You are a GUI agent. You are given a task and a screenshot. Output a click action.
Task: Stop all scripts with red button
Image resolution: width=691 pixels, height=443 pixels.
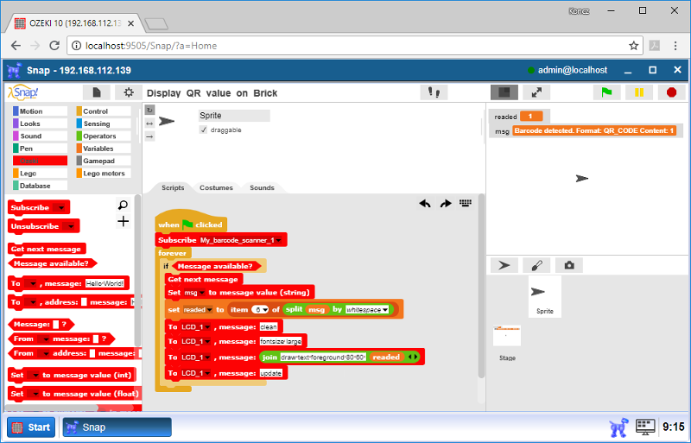click(x=671, y=92)
